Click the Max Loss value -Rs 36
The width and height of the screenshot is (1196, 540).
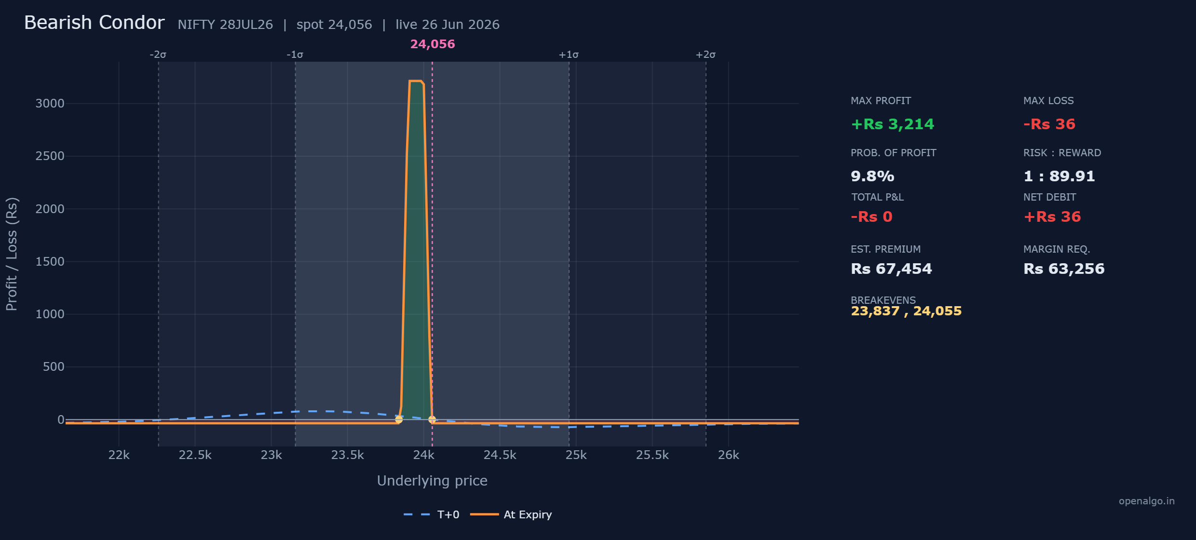[1049, 124]
